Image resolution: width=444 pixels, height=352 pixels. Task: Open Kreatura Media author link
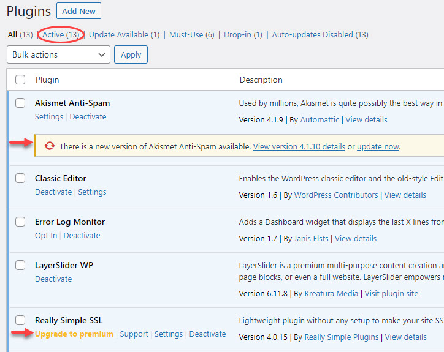(x=331, y=294)
